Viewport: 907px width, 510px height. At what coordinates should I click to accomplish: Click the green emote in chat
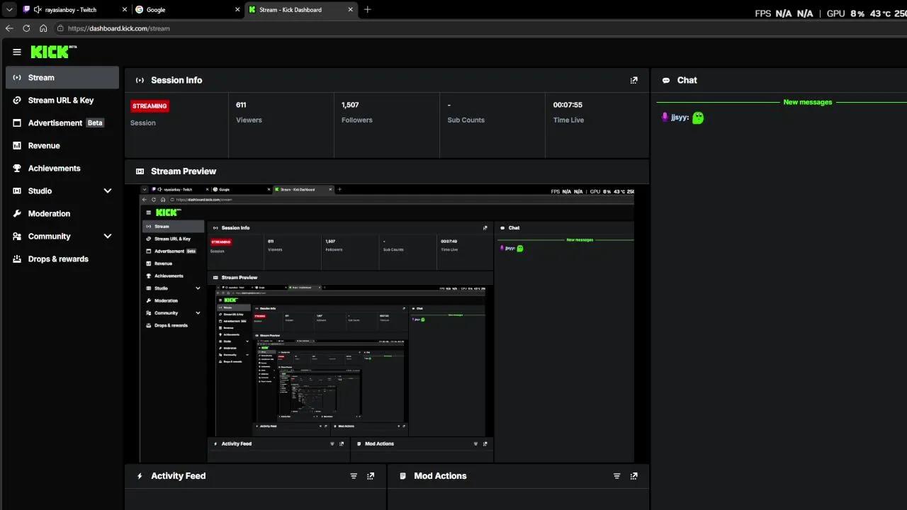[698, 118]
